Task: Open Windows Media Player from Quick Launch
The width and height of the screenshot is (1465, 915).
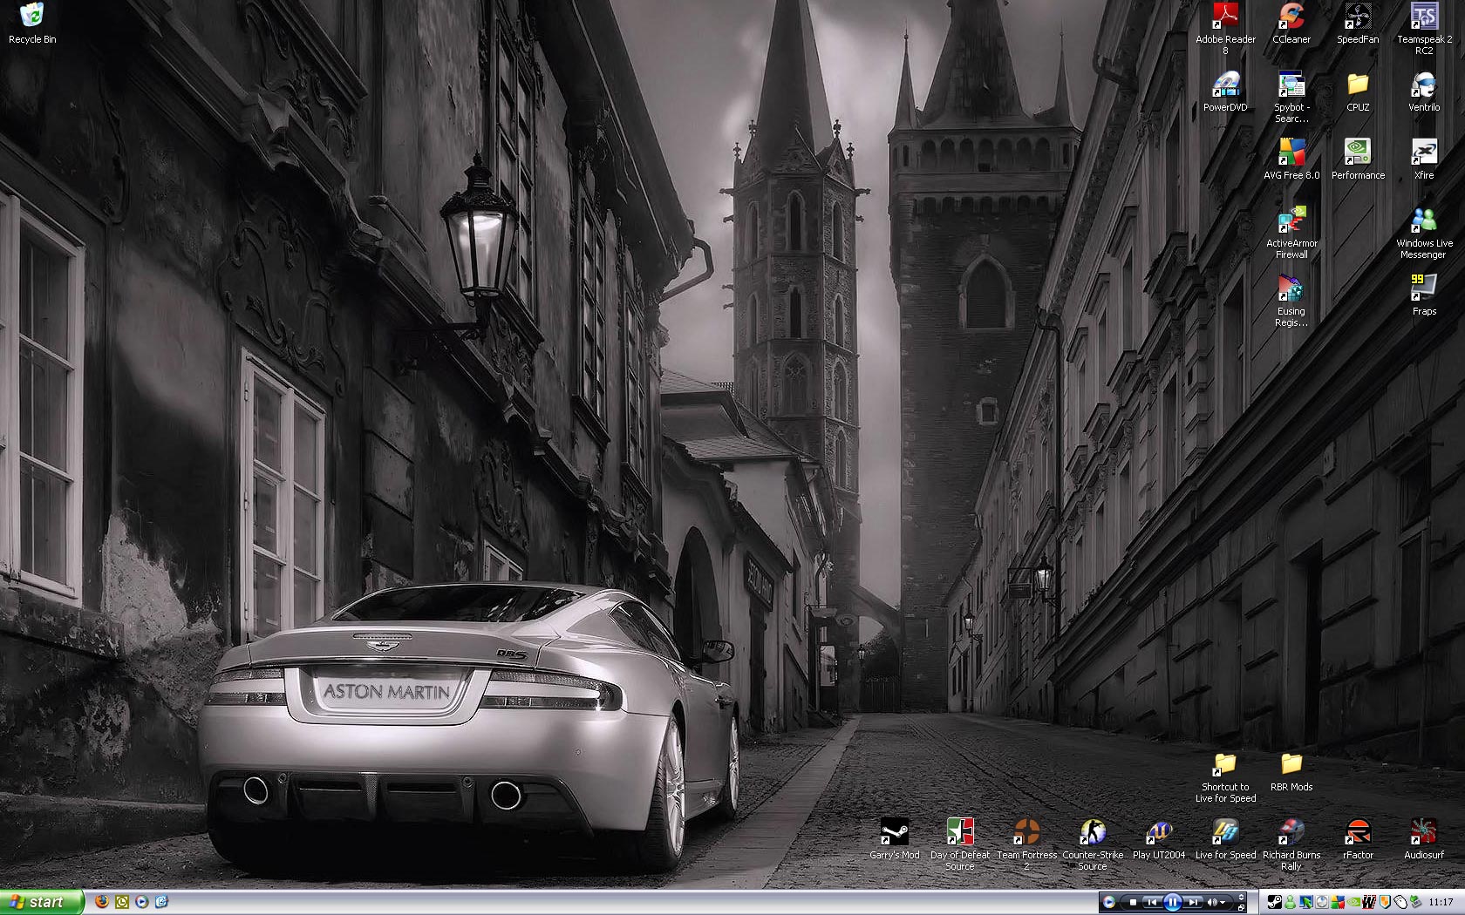Action: tap(142, 902)
